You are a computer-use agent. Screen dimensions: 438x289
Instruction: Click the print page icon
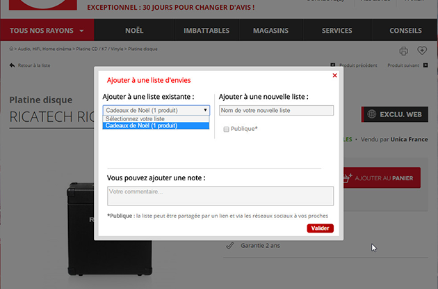click(x=403, y=51)
